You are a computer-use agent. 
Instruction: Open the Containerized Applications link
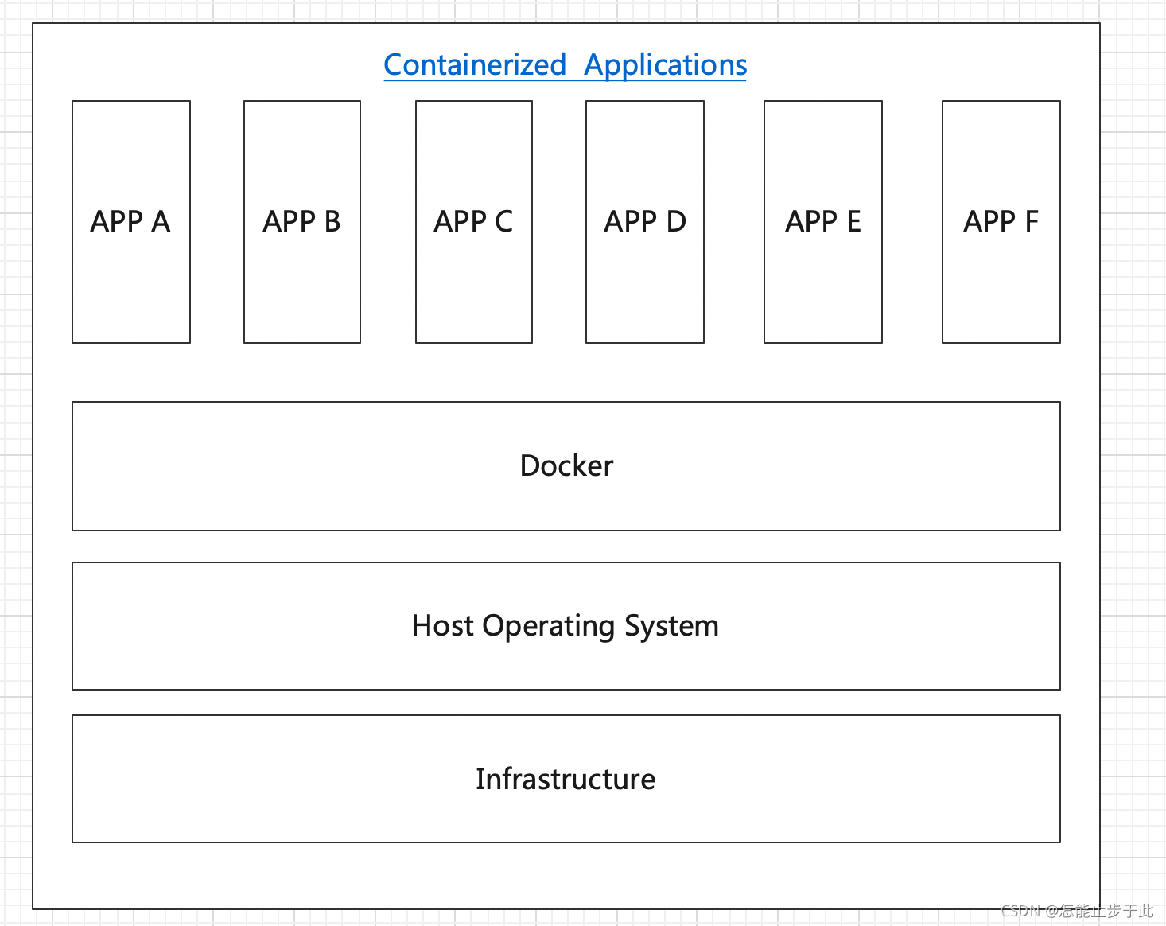click(x=566, y=65)
